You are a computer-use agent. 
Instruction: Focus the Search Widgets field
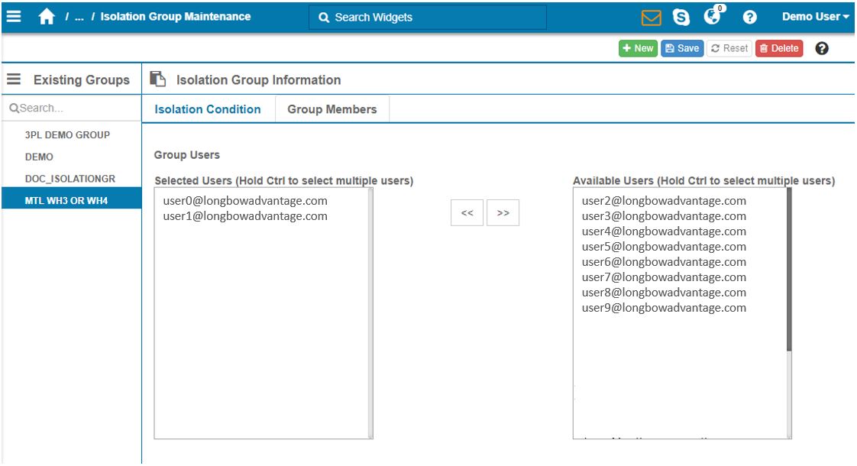(428, 17)
